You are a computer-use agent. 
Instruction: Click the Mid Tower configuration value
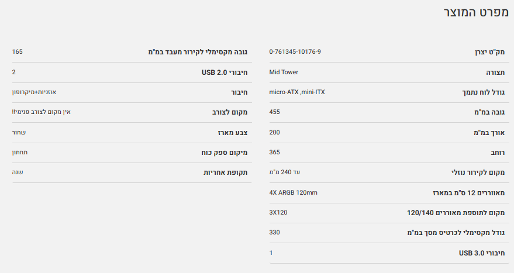[284, 72]
